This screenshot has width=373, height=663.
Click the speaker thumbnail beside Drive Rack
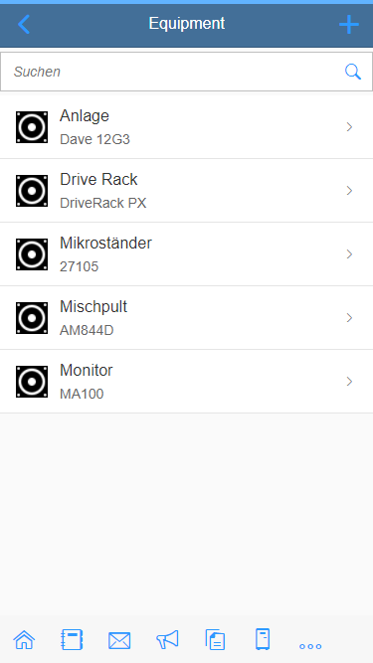tap(32, 191)
